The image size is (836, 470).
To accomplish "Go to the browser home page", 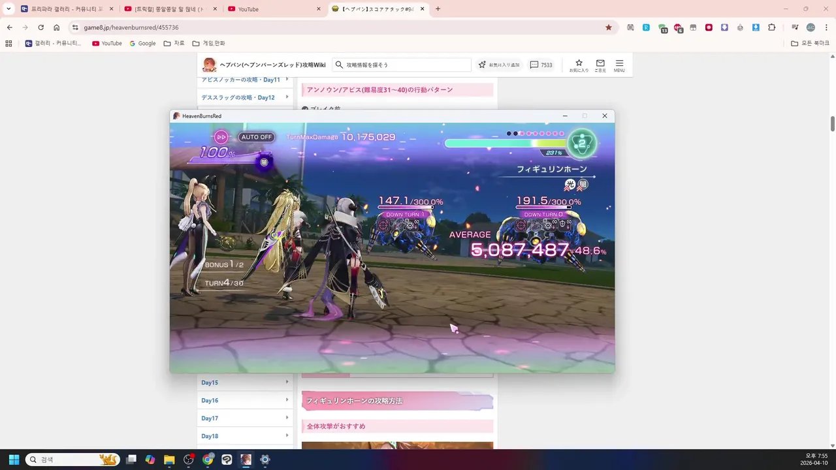I will tap(56, 27).
